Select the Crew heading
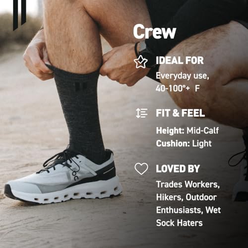The width and height of the screenshot is (248, 248). 155,31
